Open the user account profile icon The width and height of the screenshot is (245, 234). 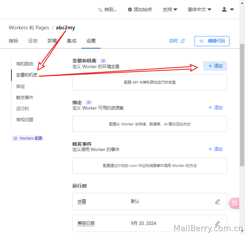224,9
